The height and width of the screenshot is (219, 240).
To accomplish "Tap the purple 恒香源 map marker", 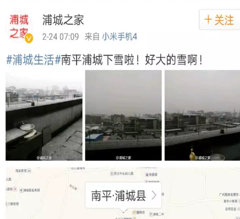I will point(147,175).
